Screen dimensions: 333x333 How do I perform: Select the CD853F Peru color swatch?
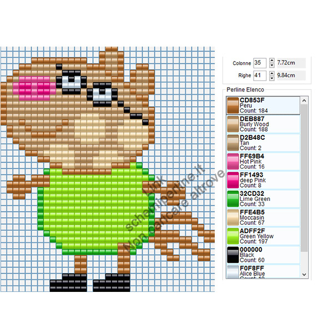coord(233,105)
